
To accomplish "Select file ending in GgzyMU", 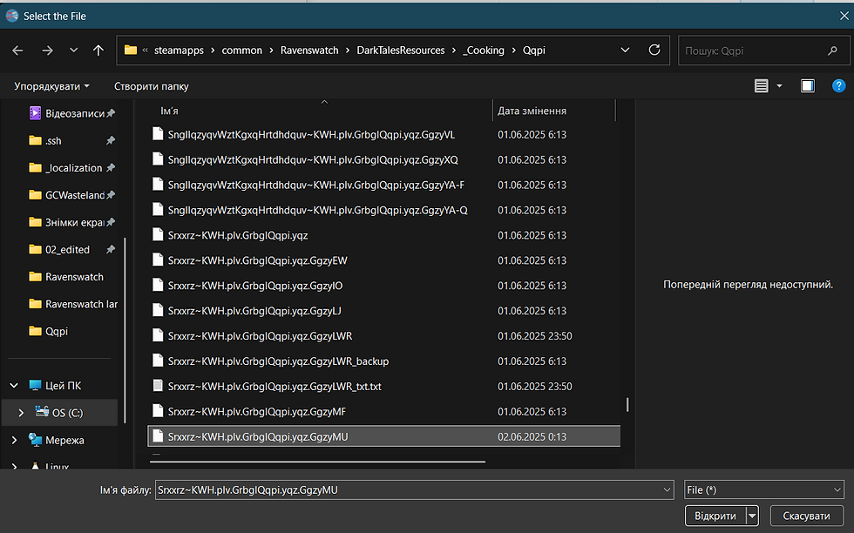I will point(384,436).
